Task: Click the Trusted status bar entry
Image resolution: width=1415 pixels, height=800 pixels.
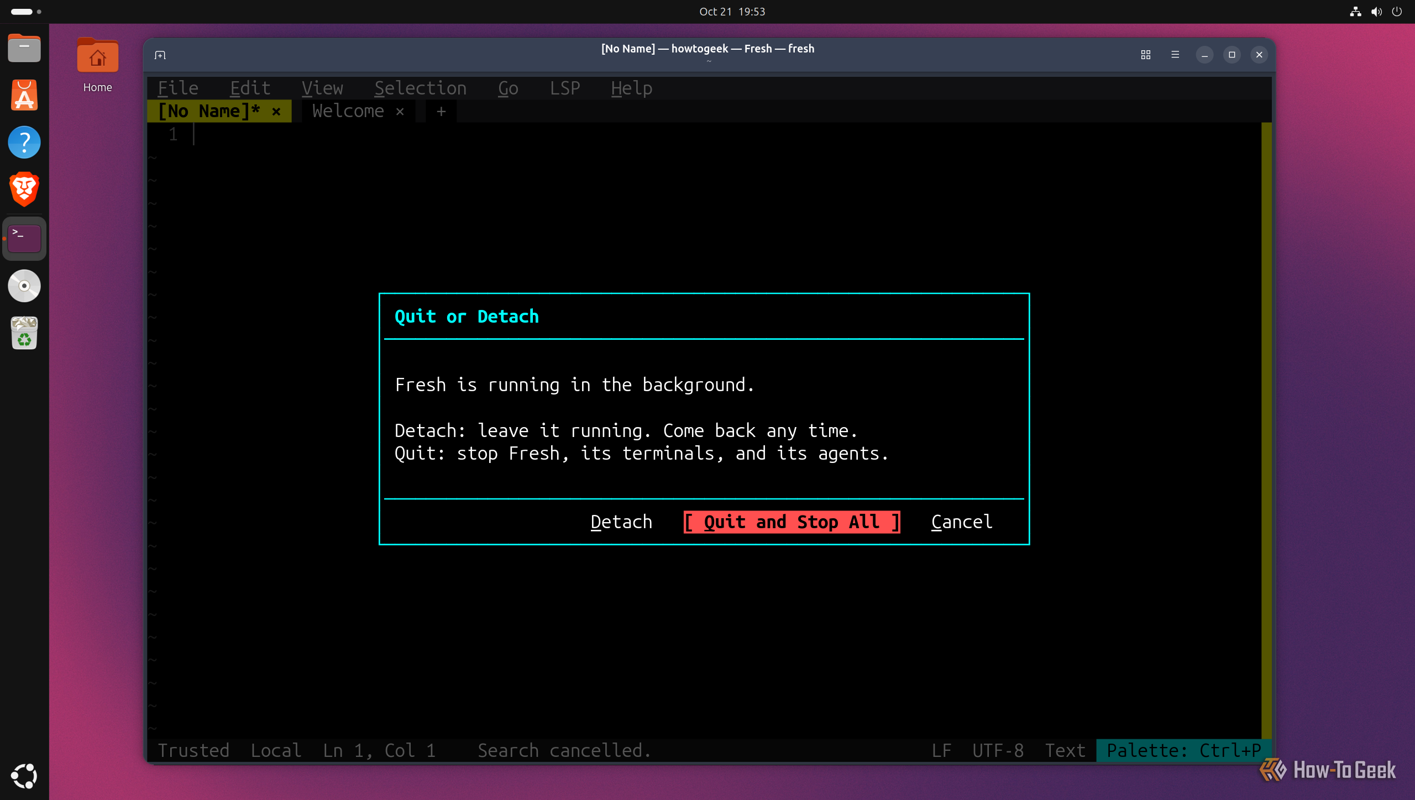Action: [x=193, y=750]
